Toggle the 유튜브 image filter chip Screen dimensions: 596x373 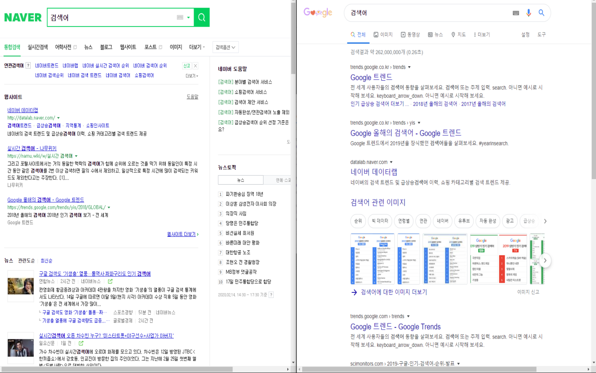click(x=464, y=221)
